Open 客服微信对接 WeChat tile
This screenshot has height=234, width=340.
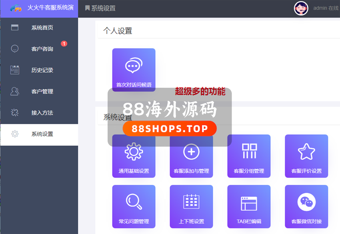tap(306, 206)
